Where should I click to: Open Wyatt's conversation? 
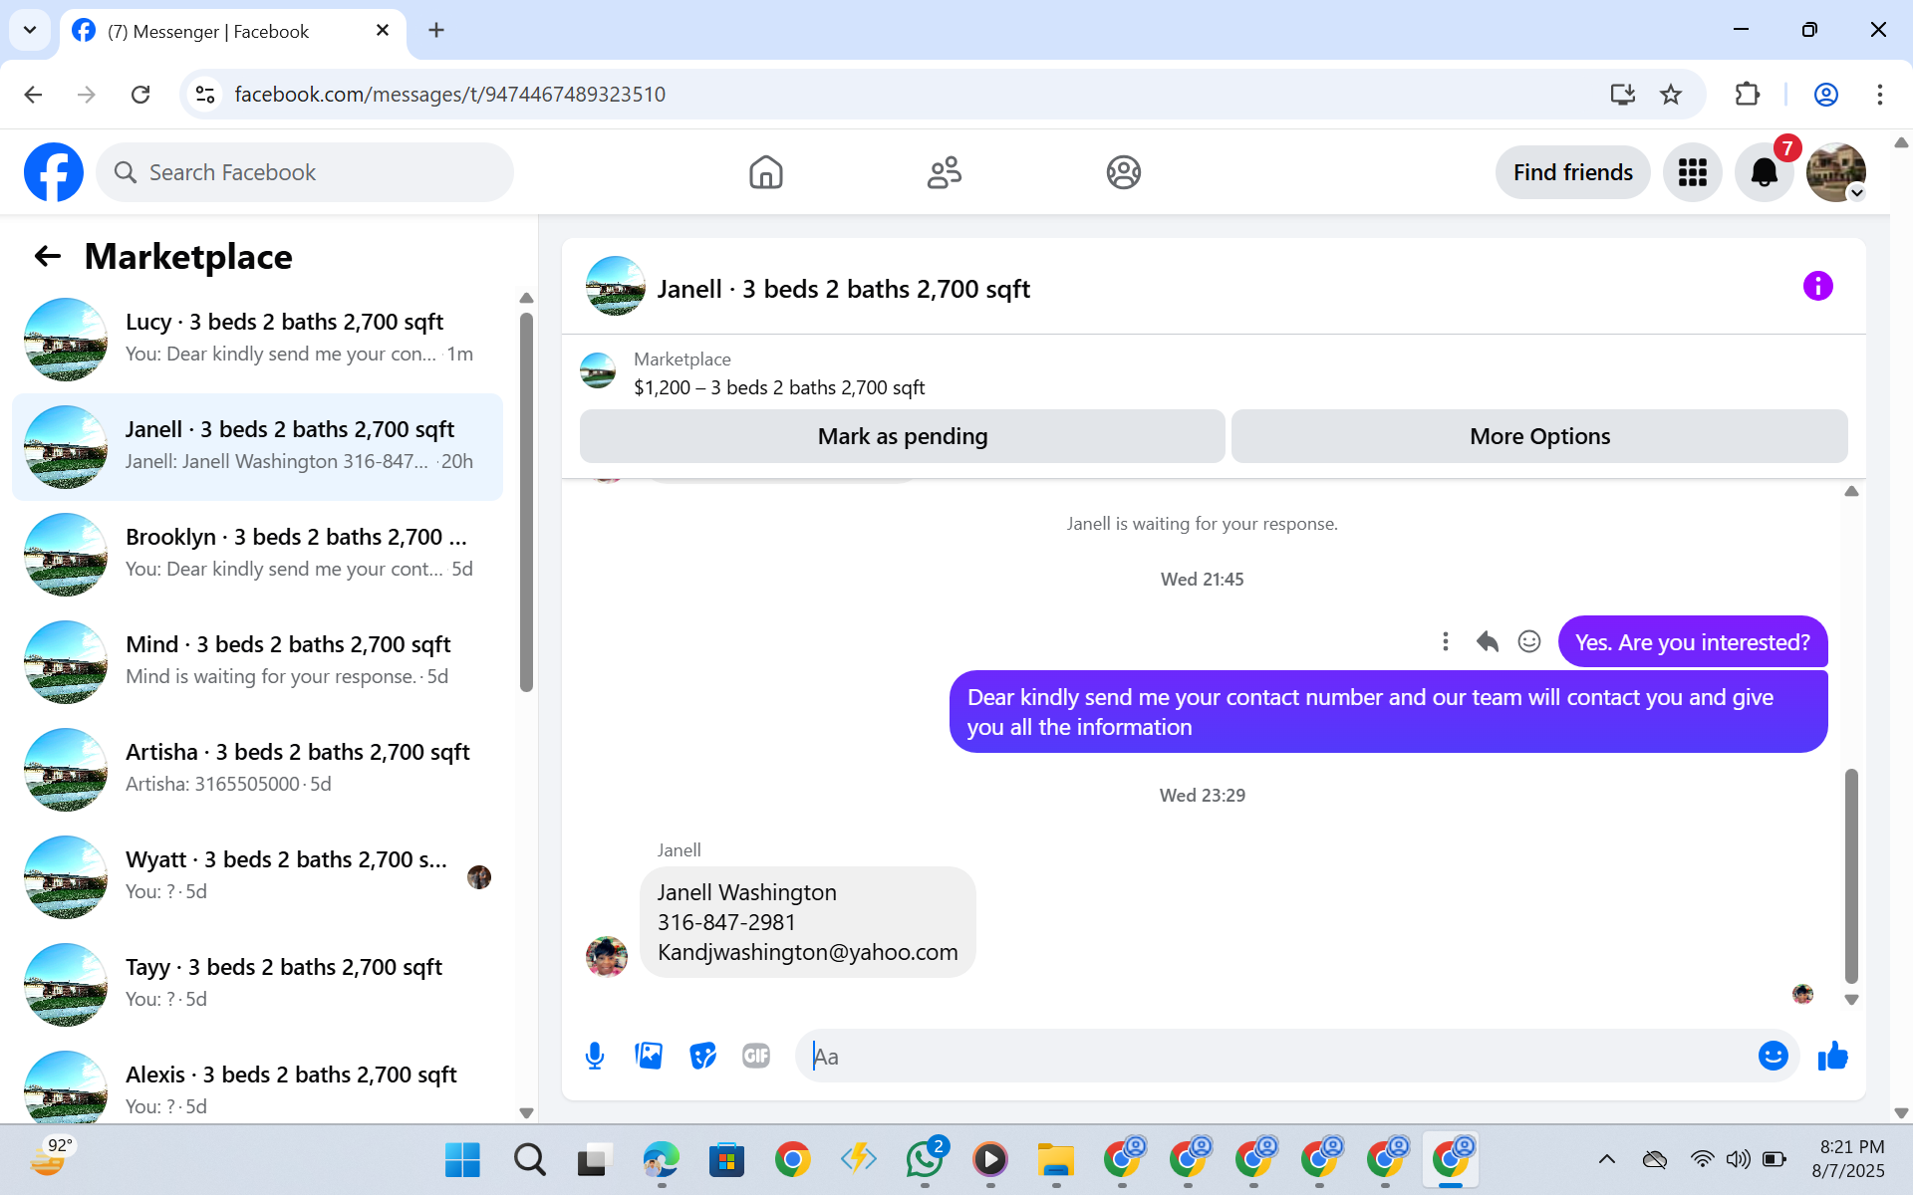pos(257,876)
